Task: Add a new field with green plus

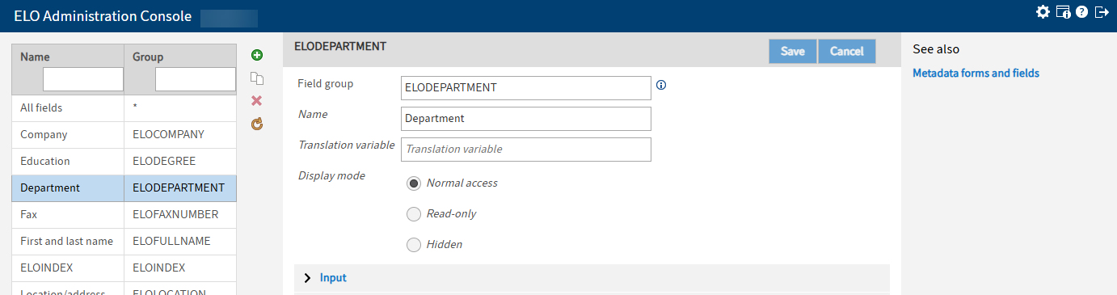Action: [x=257, y=56]
